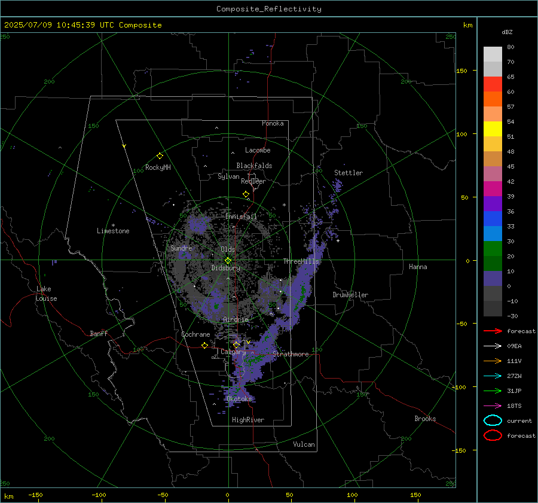Screen dimensions: 538x503
Task: Click the Blackfalds town label
Action: pyautogui.click(x=254, y=166)
